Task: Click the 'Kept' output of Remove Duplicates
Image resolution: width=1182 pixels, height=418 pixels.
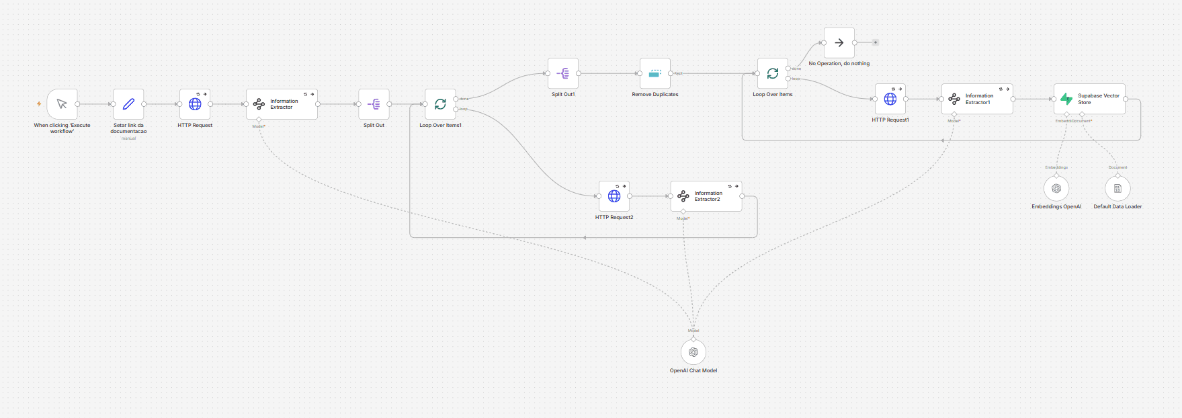Action: coord(671,73)
